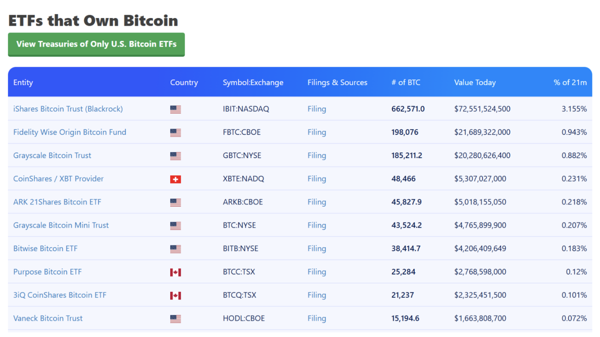The width and height of the screenshot is (600, 337).
Task: Select the $4,206,409,649 value cell
Action: pyautogui.click(x=480, y=249)
